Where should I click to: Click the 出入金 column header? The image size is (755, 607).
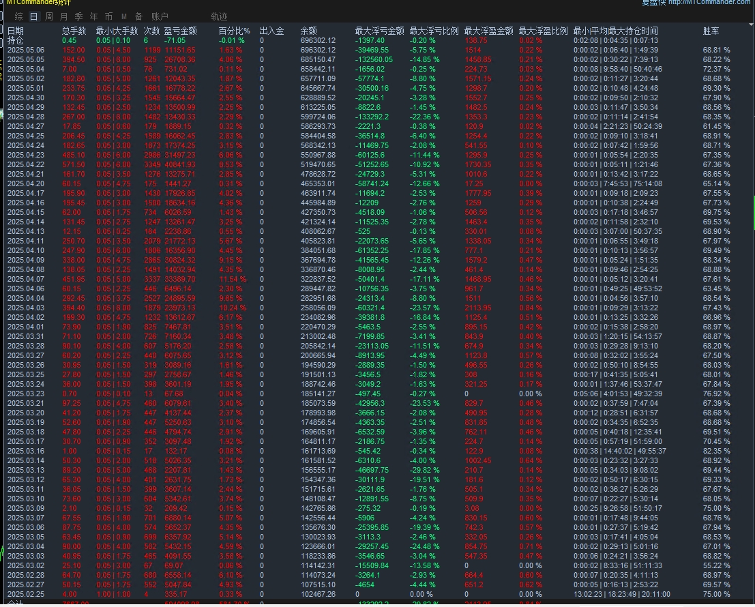coord(271,31)
